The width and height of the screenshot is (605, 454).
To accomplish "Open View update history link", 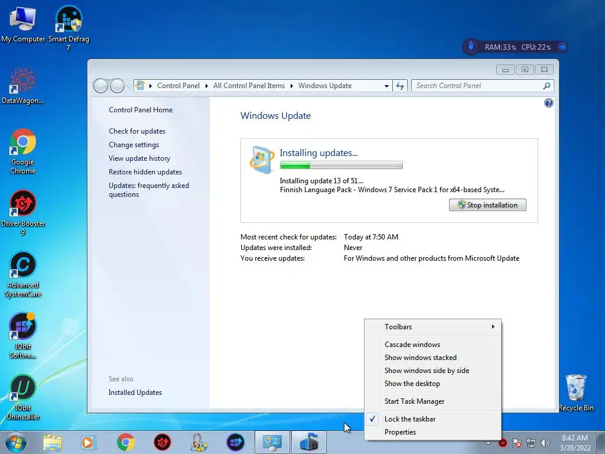I will [x=139, y=158].
